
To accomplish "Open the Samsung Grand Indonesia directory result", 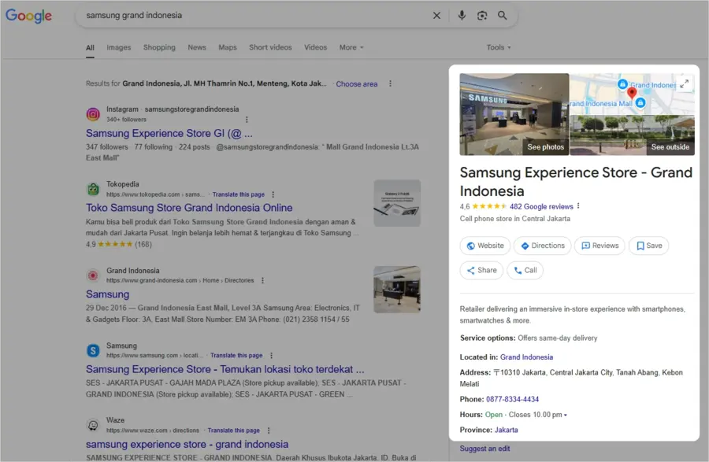I will coord(108,294).
